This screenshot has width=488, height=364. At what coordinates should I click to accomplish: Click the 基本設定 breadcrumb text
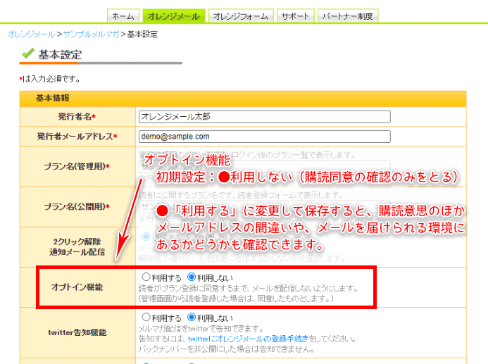(x=142, y=34)
